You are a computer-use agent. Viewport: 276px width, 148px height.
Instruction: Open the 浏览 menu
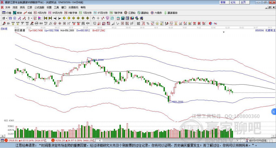click(15, 7)
